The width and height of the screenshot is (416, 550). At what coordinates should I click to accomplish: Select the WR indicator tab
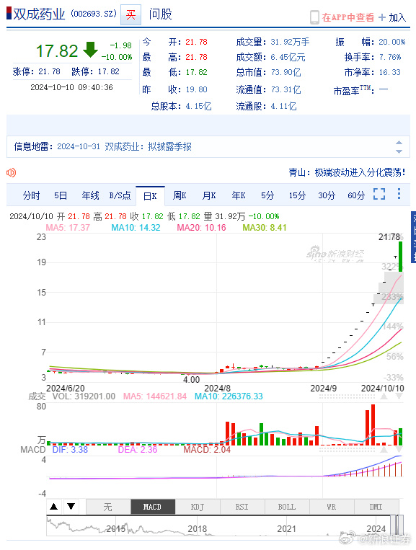pos(332,507)
